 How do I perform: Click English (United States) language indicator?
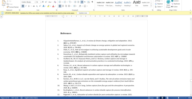coord(31,98)
